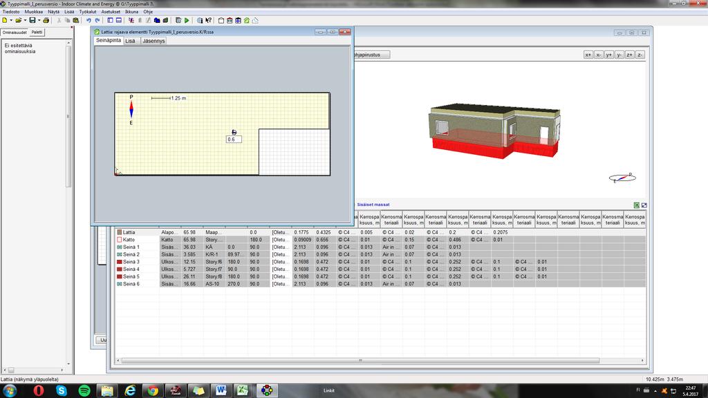Click the z- view button
The image size is (708, 398).
coord(640,55)
